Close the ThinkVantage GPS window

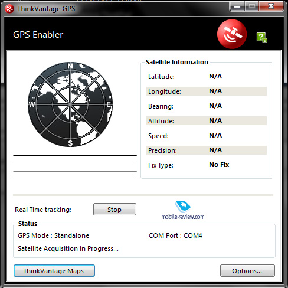[271, 6]
